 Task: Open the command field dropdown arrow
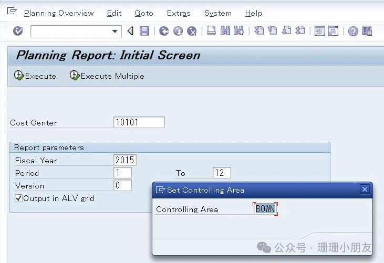pyautogui.click(x=115, y=31)
